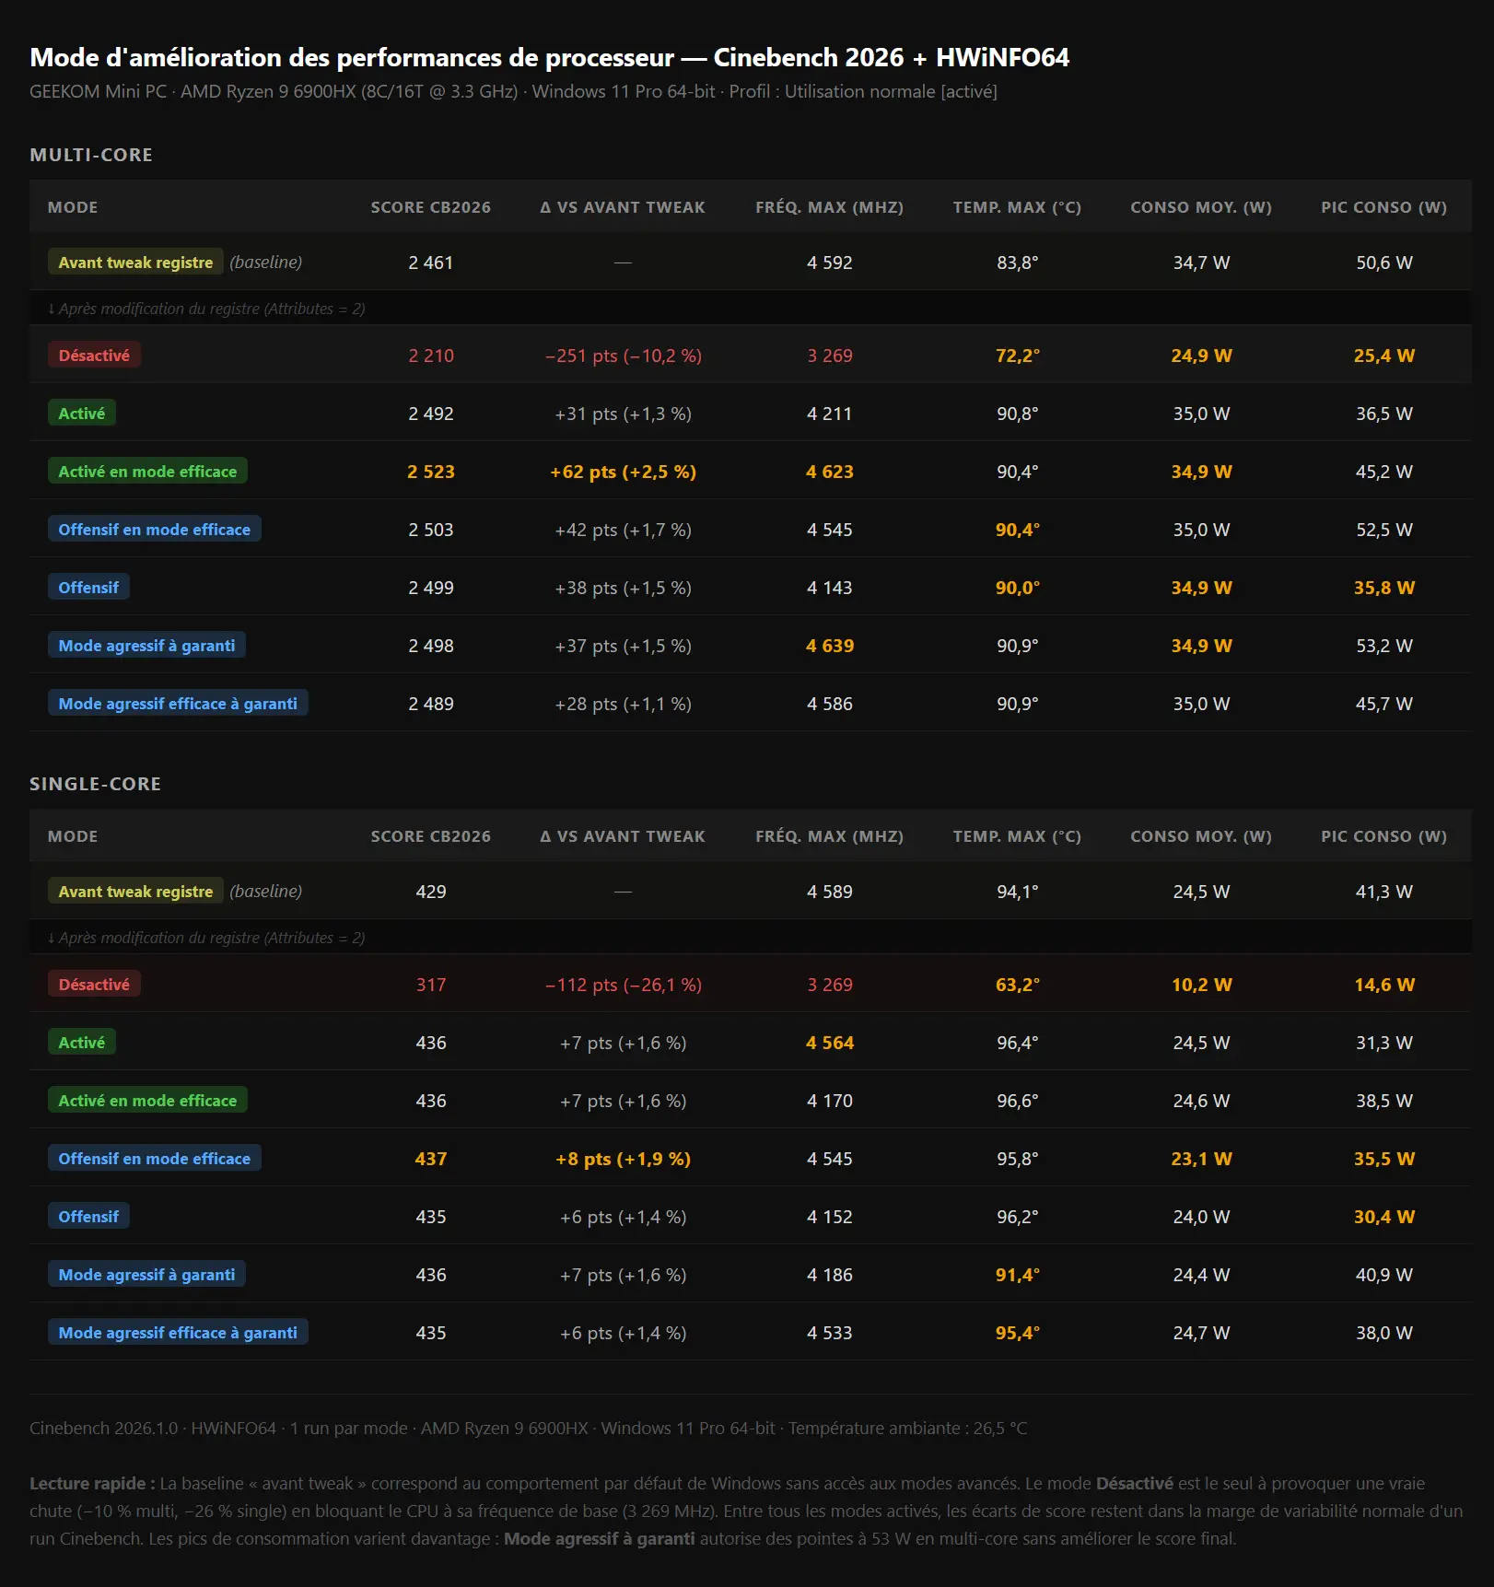Click the delta +28 pts (+1,1 %)

(x=623, y=704)
